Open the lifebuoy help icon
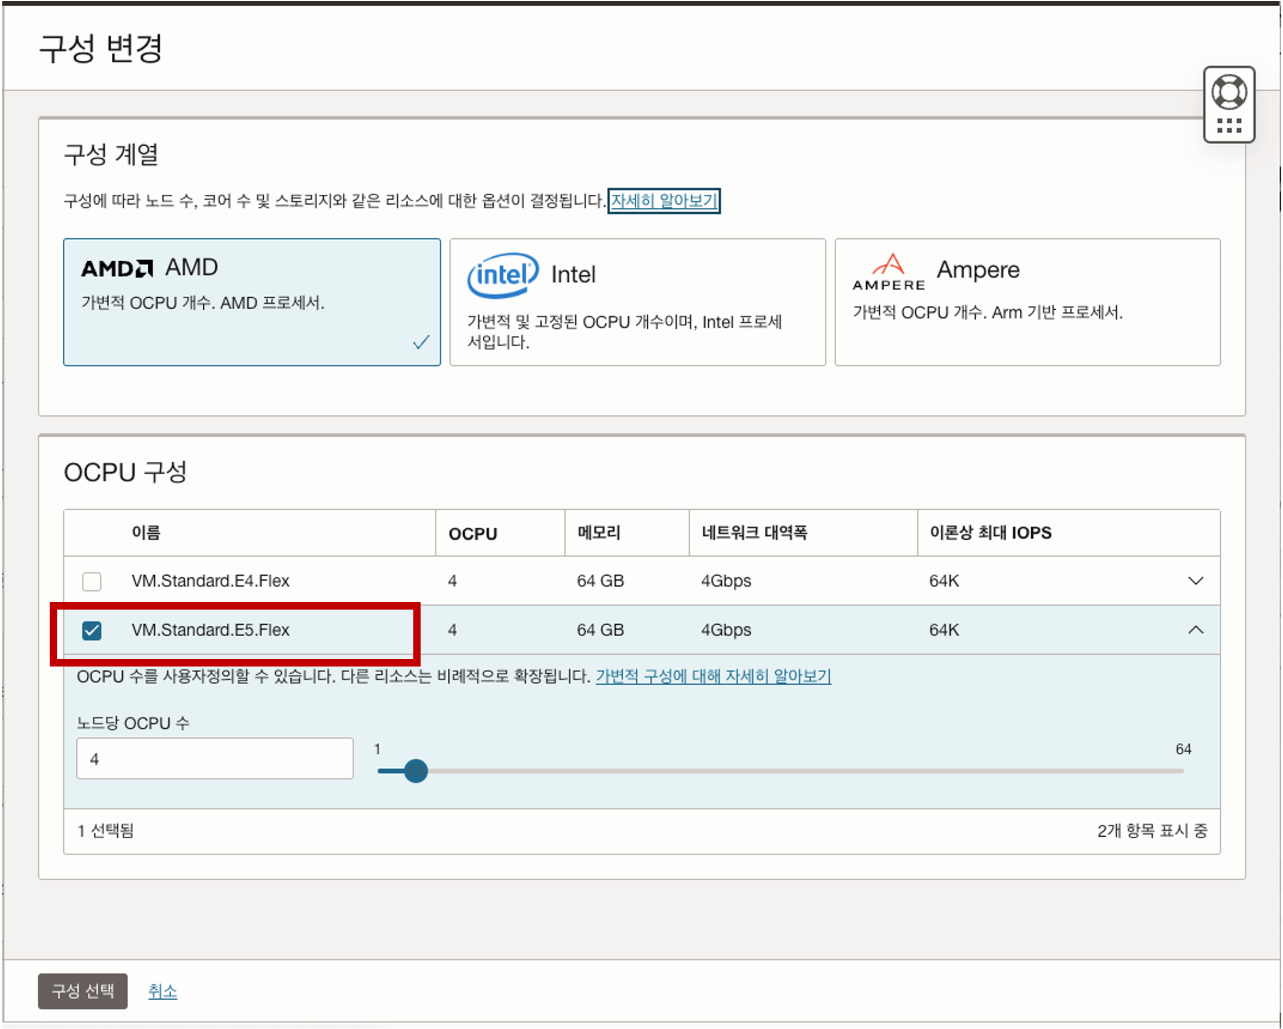This screenshot has height=1029, width=1283. (1229, 92)
